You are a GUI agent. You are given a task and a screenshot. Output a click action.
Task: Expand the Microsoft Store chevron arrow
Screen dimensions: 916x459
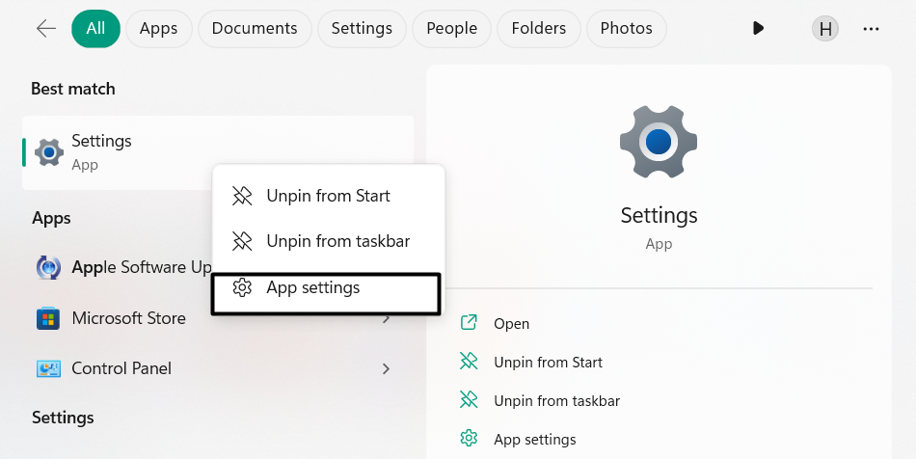pos(386,318)
